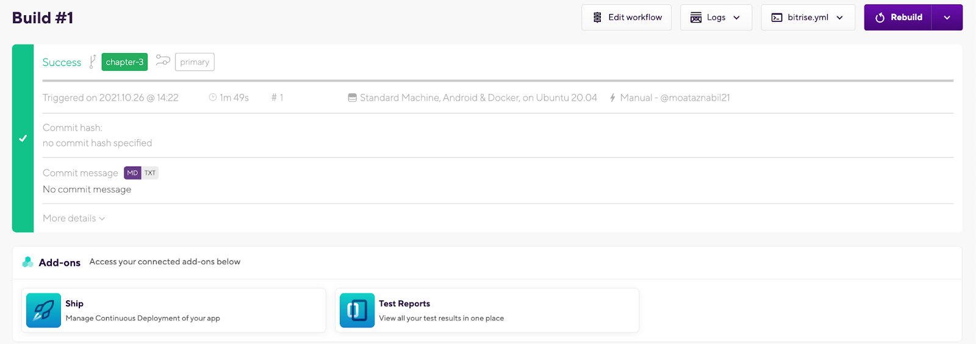Click the manual trigger lightning icon

pyautogui.click(x=612, y=98)
